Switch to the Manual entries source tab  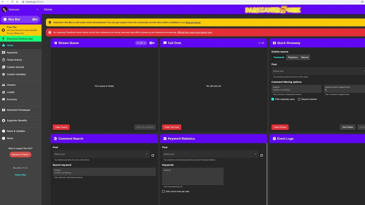tap(305, 57)
